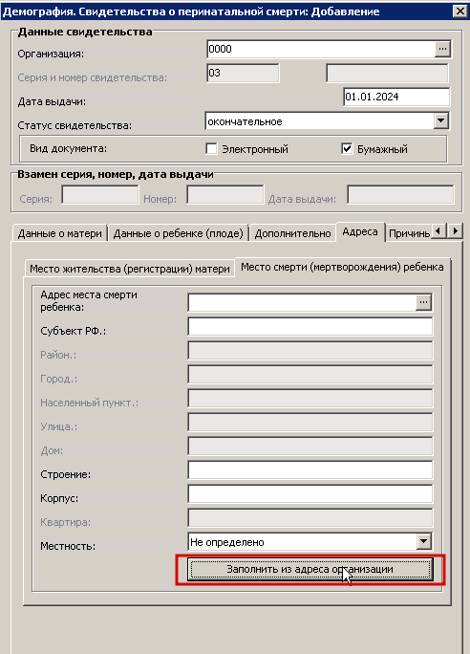
Task: Switch to the Данные о матери tab
Action: [59, 233]
